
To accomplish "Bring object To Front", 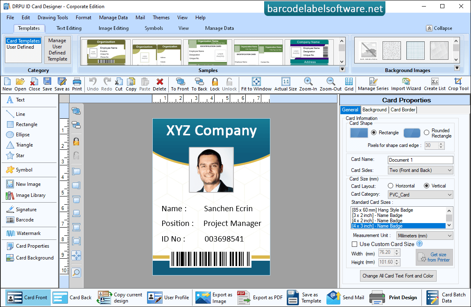I will pos(180,84).
